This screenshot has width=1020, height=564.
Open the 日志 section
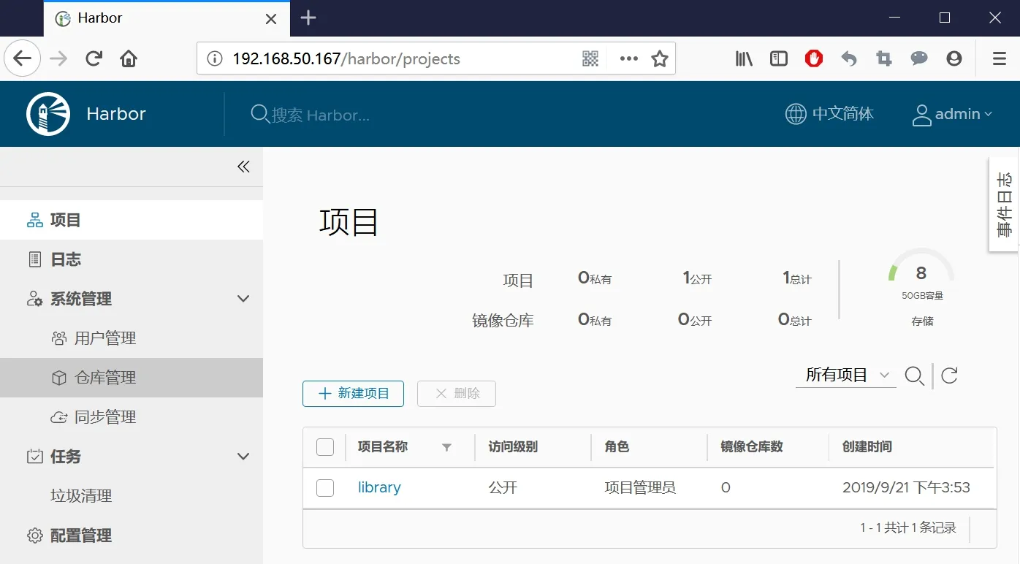[66, 259]
